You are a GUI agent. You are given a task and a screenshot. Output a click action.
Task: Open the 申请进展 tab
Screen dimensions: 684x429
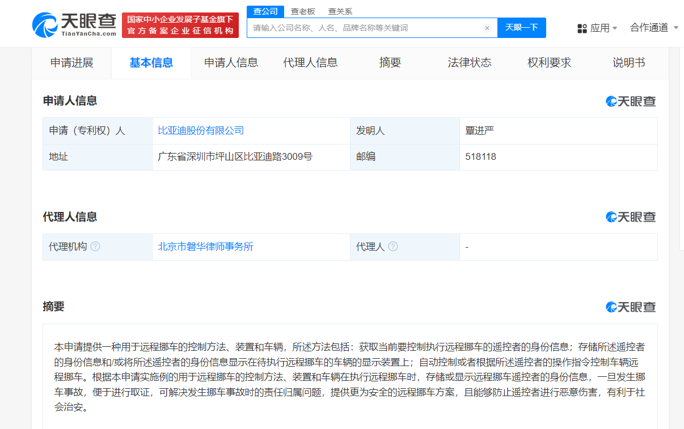[x=71, y=62]
